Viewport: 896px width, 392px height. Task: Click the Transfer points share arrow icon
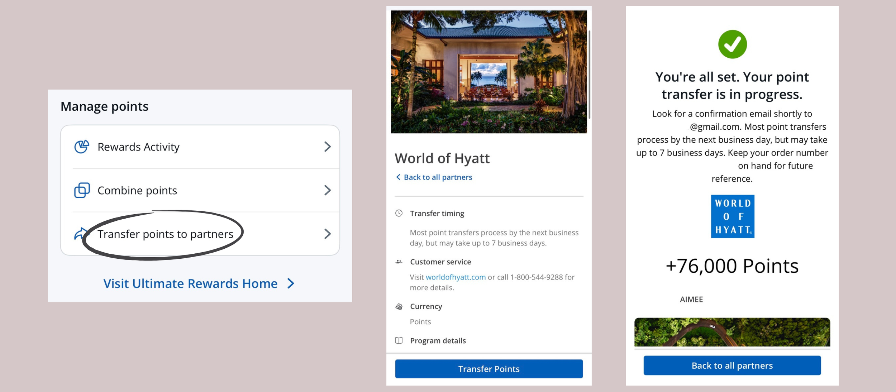point(80,234)
